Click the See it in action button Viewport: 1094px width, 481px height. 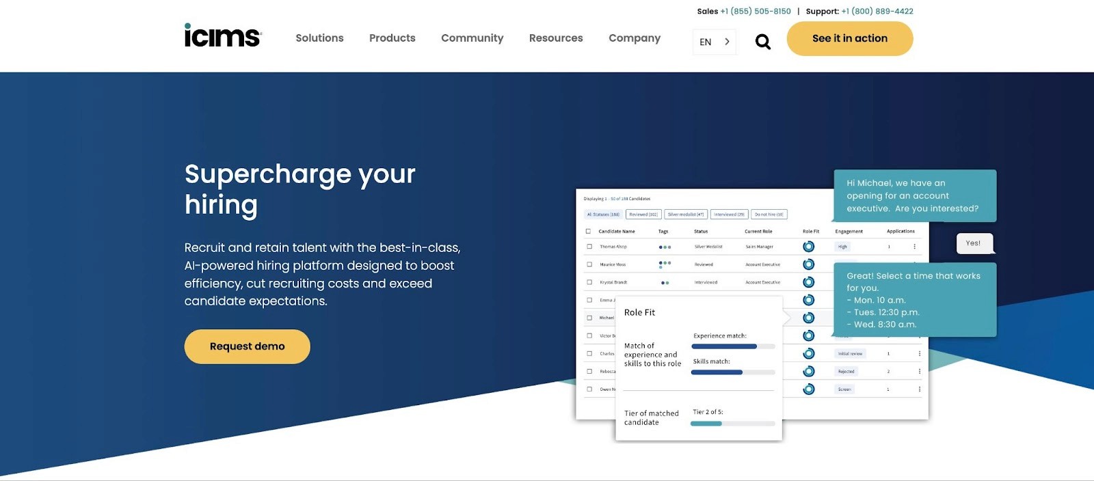(x=850, y=38)
